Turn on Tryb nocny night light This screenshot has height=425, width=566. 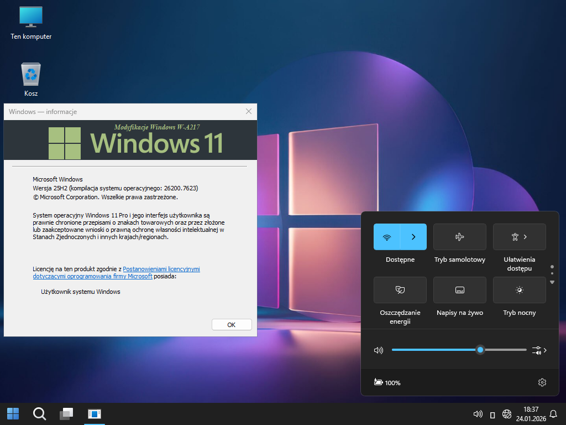tap(519, 290)
